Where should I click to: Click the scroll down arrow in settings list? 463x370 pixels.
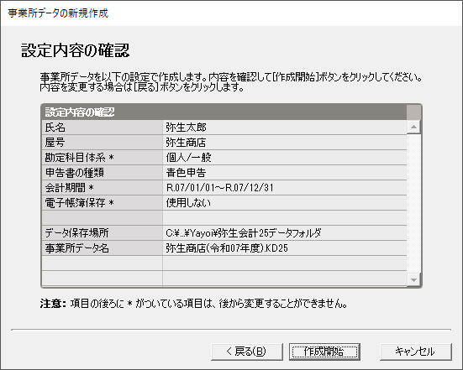click(413, 279)
